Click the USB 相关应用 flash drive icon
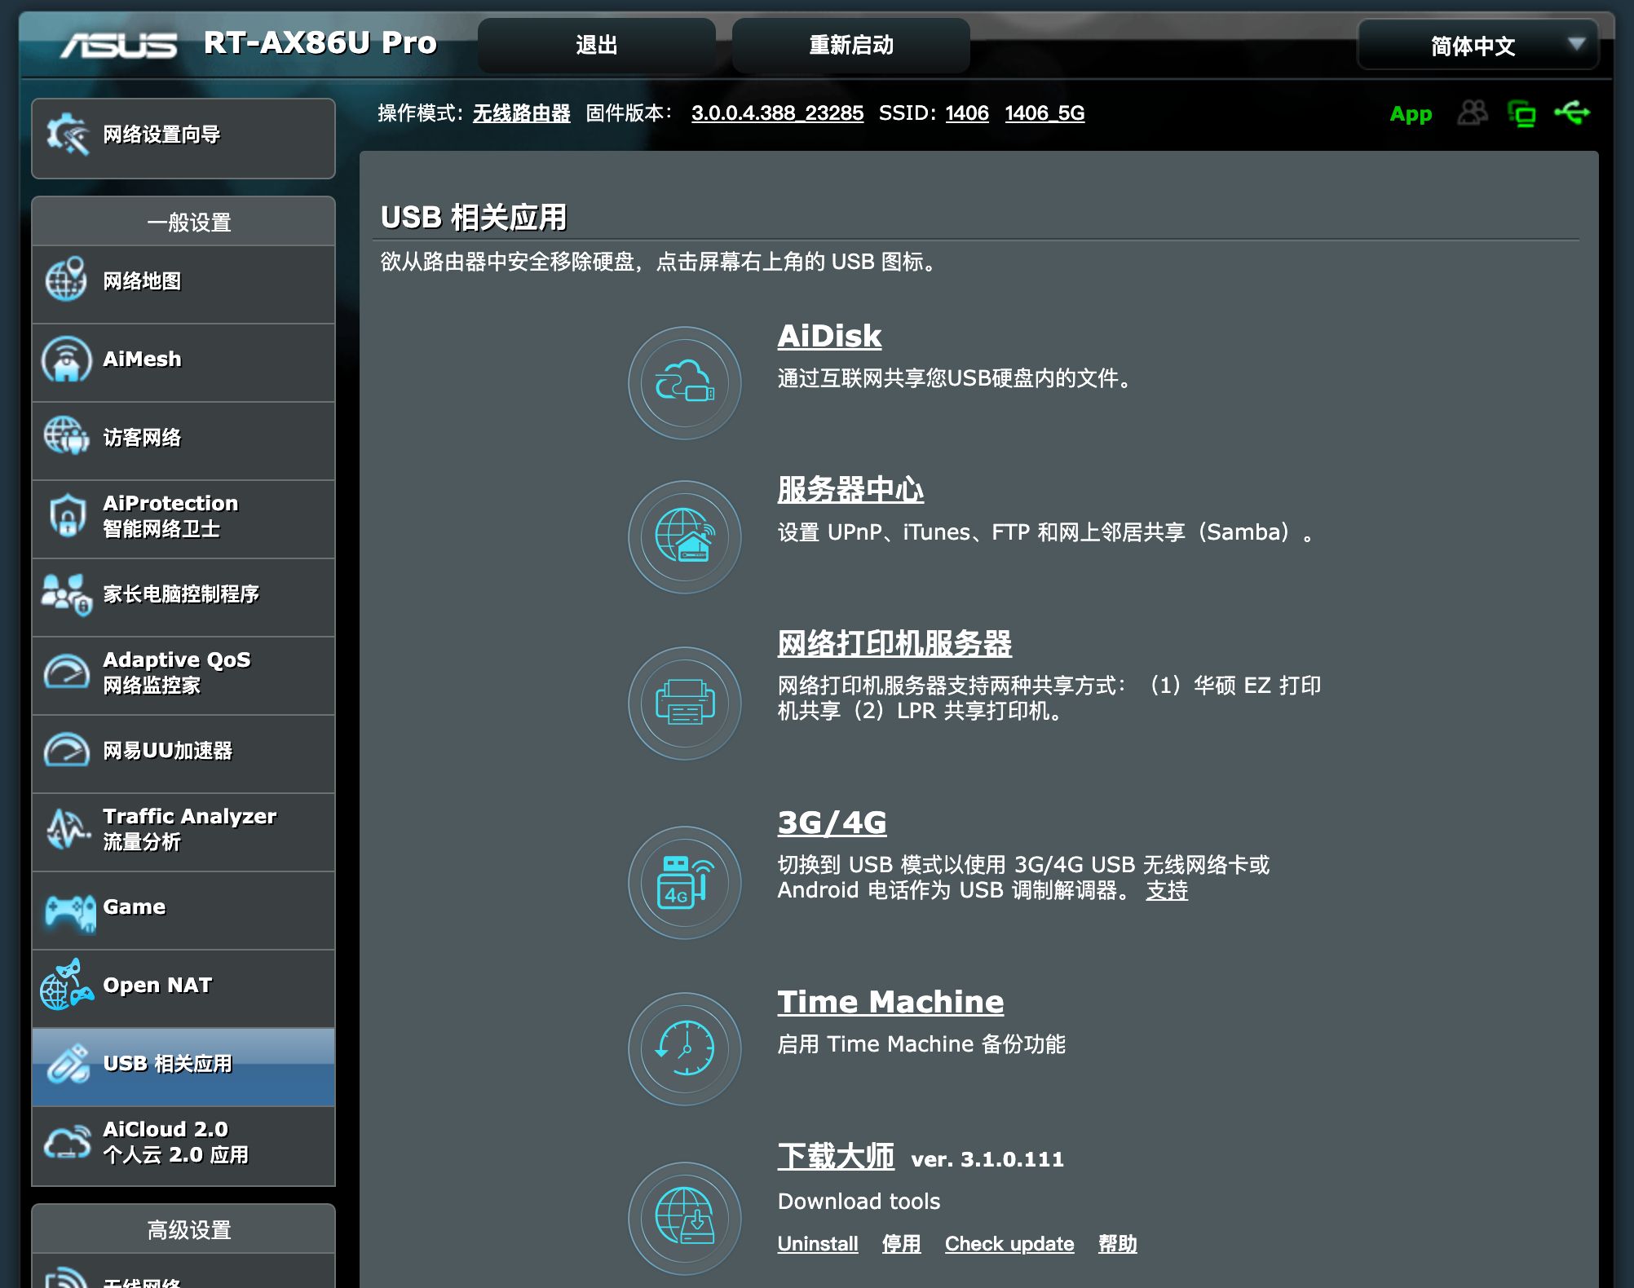Image resolution: width=1634 pixels, height=1288 pixels. [x=68, y=1063]
